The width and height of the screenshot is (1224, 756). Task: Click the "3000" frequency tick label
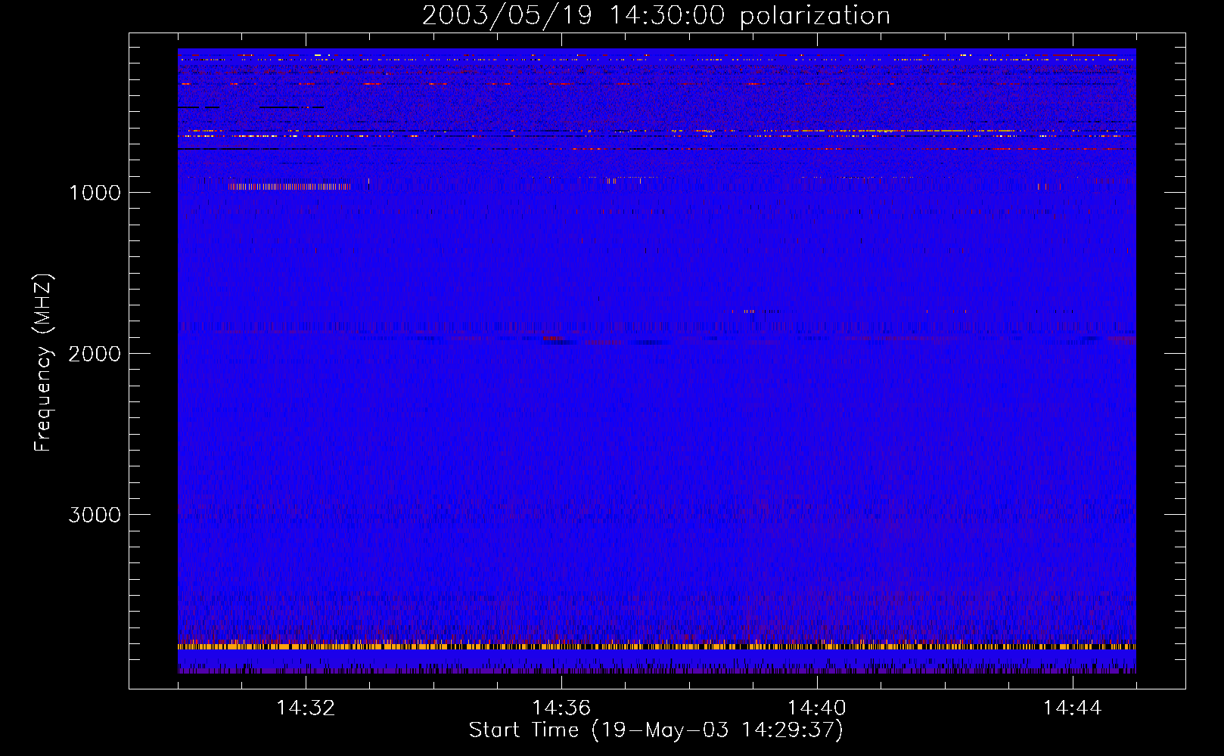(x=95, y=515)
